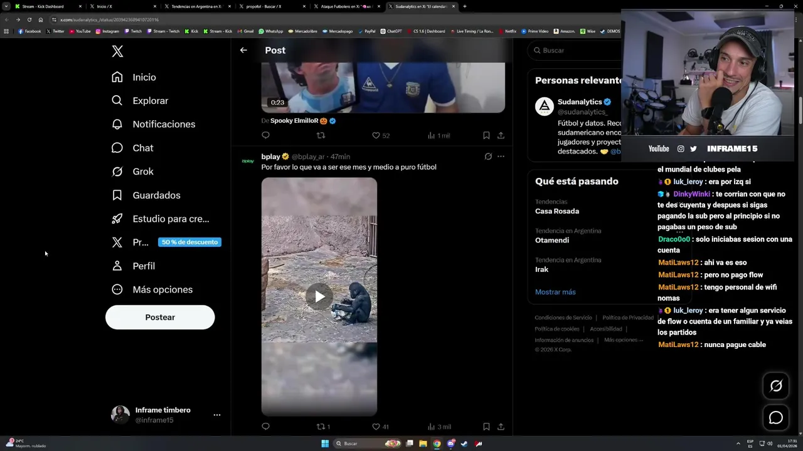View analytics of the 3 mil views post
Screen dimensions: 803x451
[x=439, y=427]
